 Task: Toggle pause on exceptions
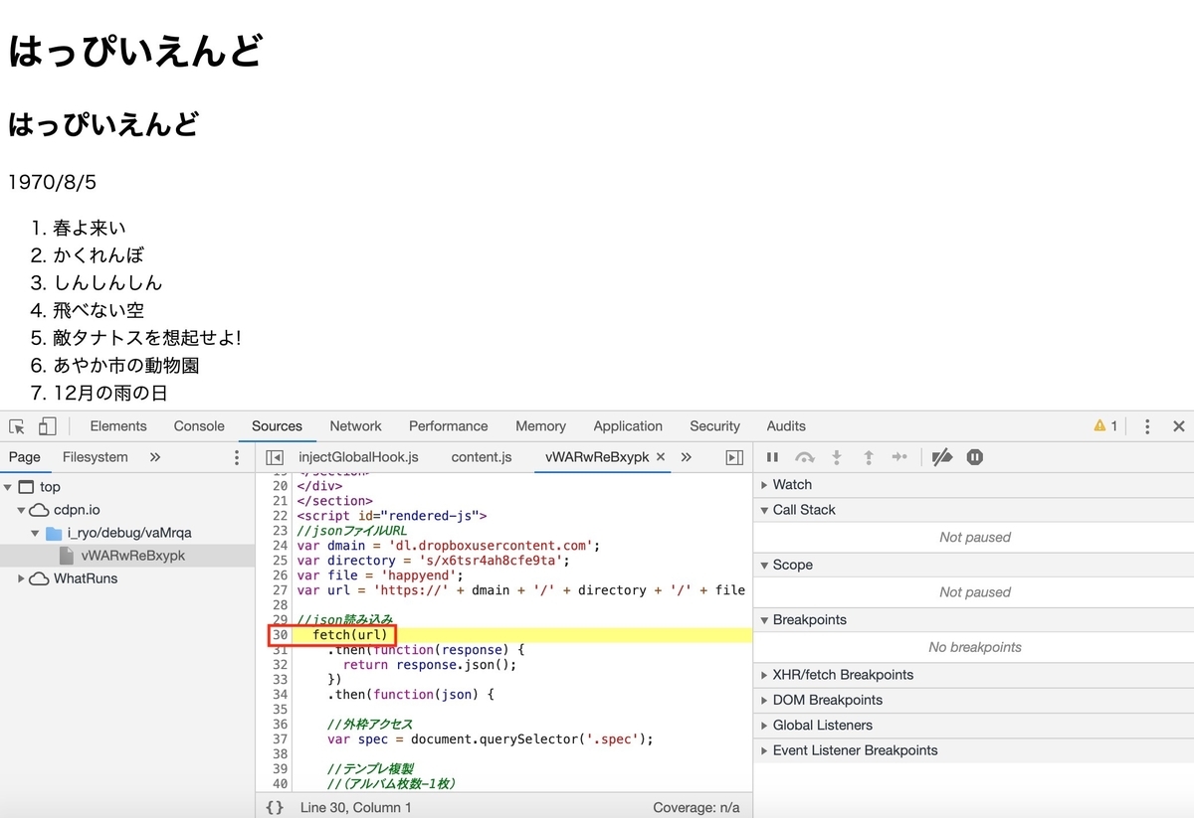[x=975, y=457]
